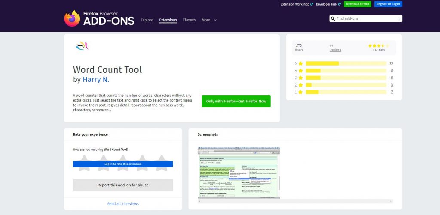Click the Download Firefox button
This screenshot has width=440, height=215.
357,4
